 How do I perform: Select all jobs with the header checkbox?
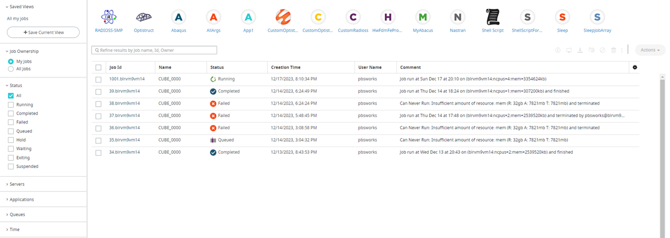(x=98, y=67)
